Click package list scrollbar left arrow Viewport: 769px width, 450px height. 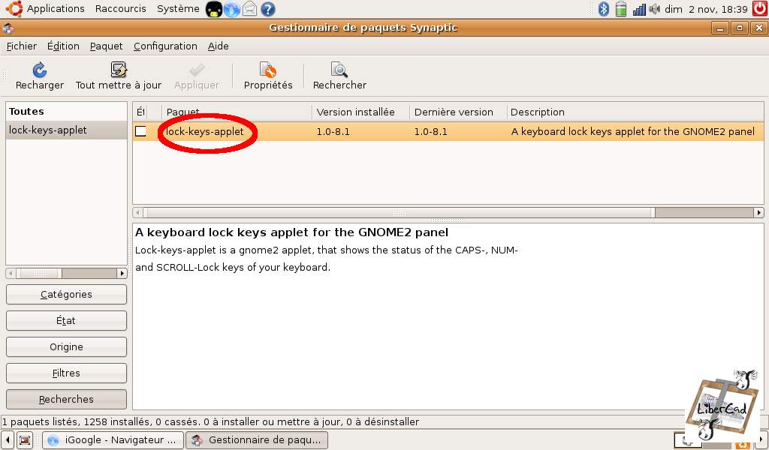pos(138,212)
